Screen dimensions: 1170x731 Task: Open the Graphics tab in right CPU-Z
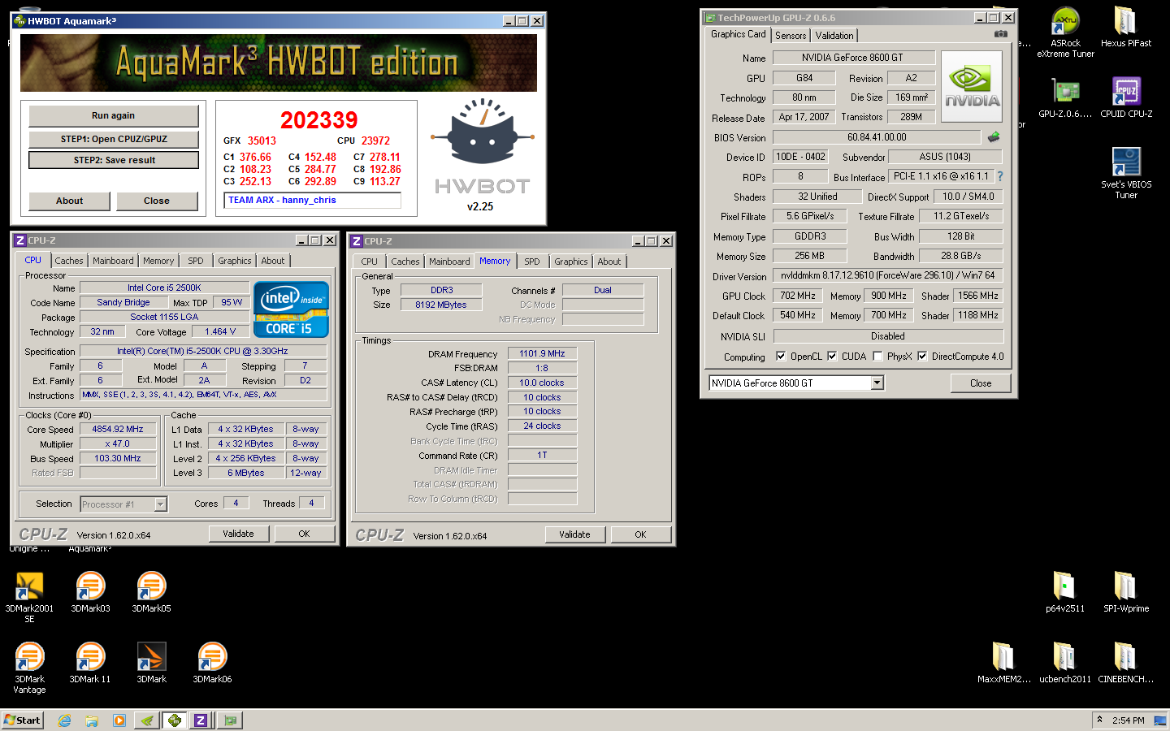[571, 262]
